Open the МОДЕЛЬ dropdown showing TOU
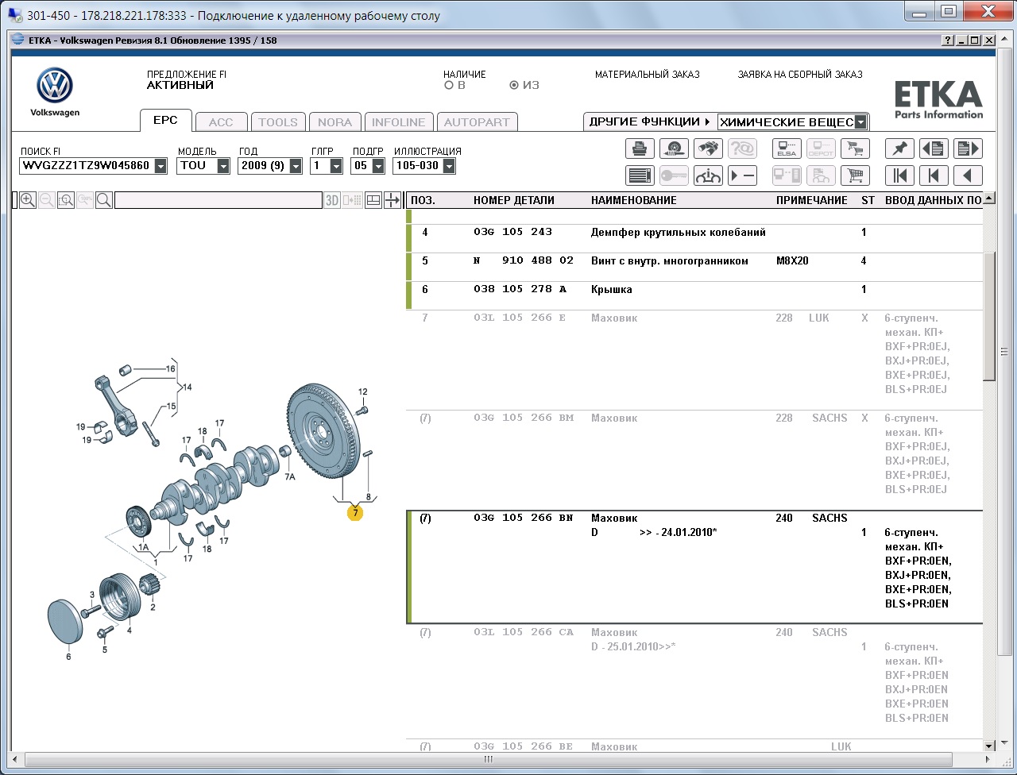Screen dimensions: 1017x775 pyautogui.click(x=223, y=166)
